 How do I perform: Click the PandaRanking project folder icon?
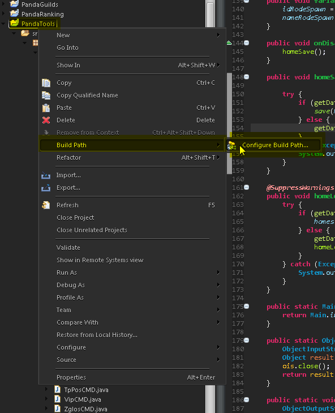click(x=14, y=14)
